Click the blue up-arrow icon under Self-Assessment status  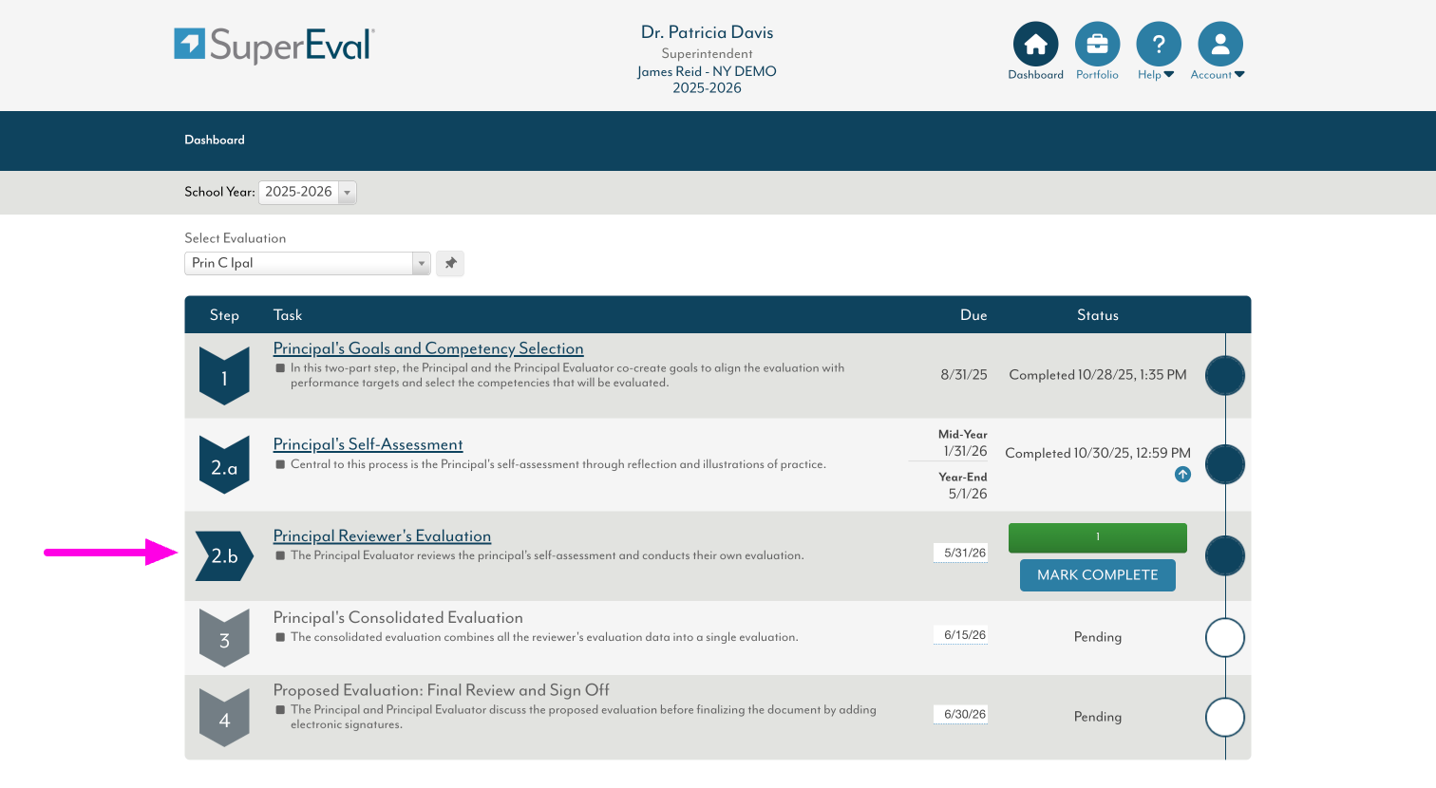pos(1182,475)
